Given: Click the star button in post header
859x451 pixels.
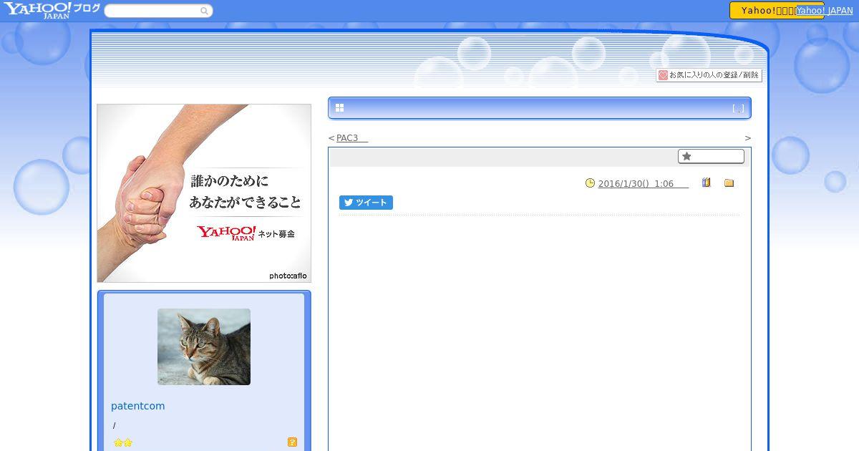Looking at the screenshot, I should click(x=711, y=156).
